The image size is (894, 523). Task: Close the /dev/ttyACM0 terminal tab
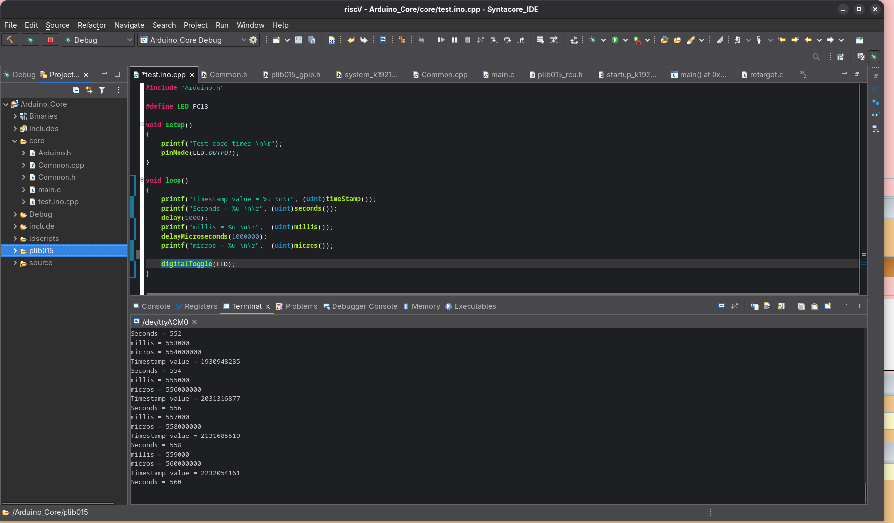(x=194, y=322)
